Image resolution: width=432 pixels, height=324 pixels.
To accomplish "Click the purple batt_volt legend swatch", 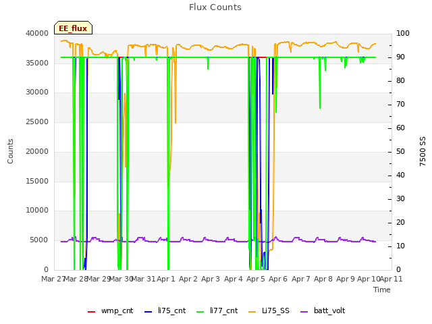I will [x=304, y=312].
